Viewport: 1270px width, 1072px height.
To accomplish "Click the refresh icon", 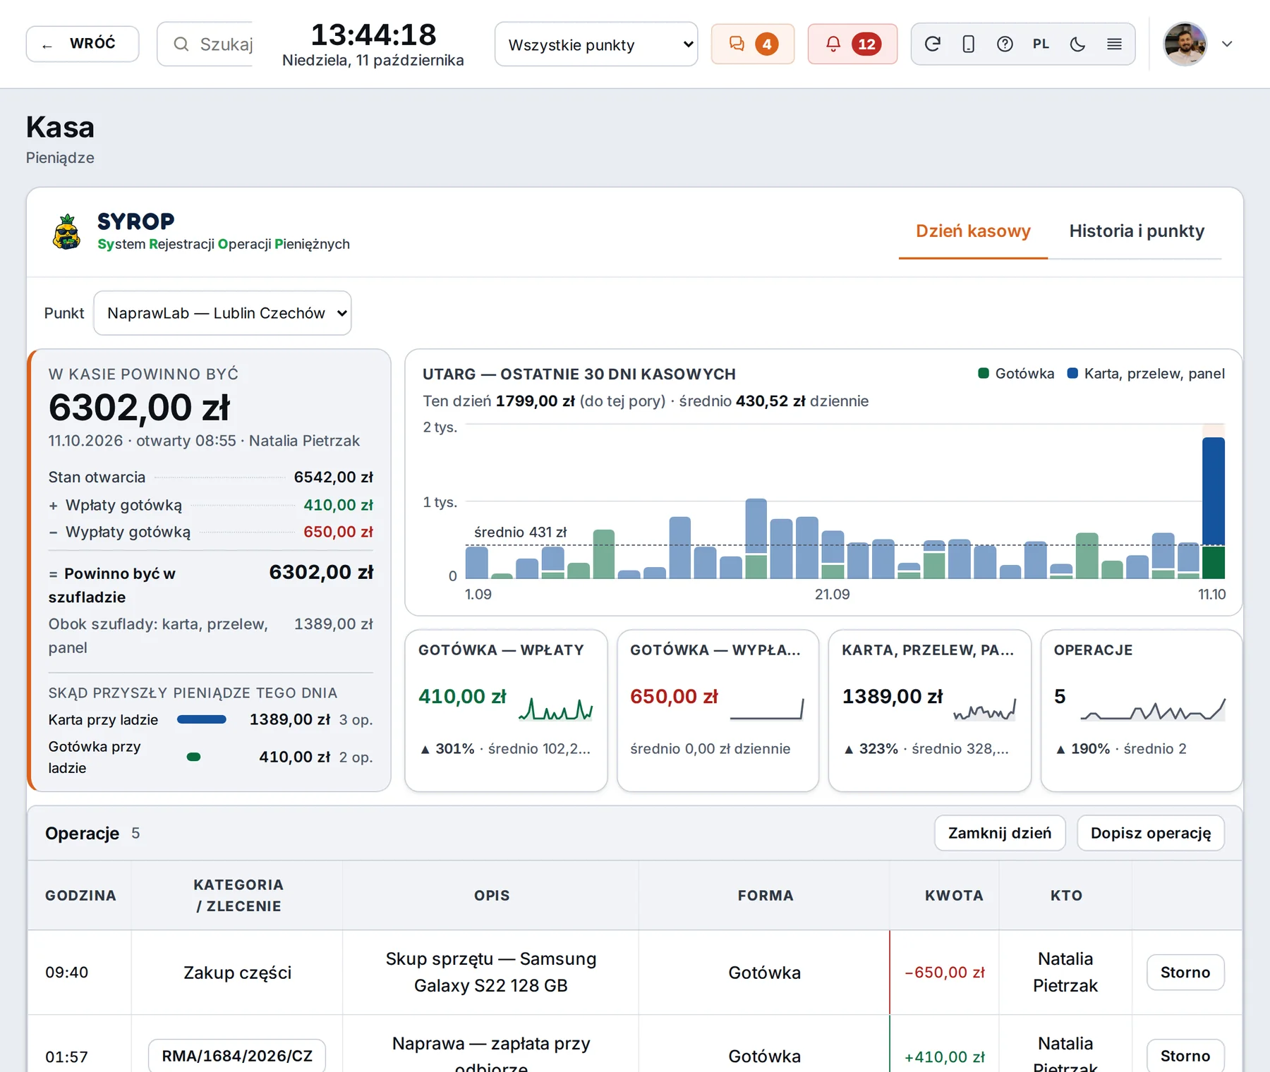I will (x=933, y=44).
